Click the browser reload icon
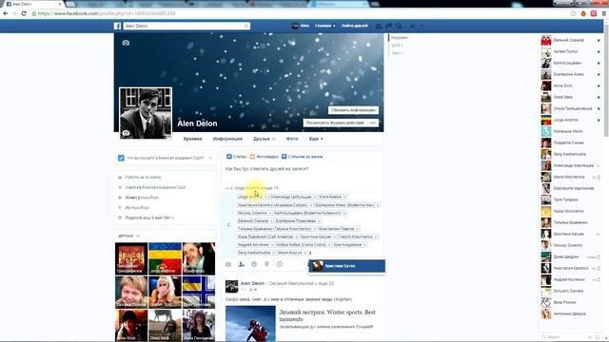This screenshot has width=609, height=342. click(x=24, y=13)
